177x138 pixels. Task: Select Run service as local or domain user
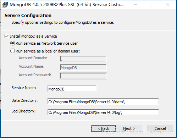tap(12, 51)
